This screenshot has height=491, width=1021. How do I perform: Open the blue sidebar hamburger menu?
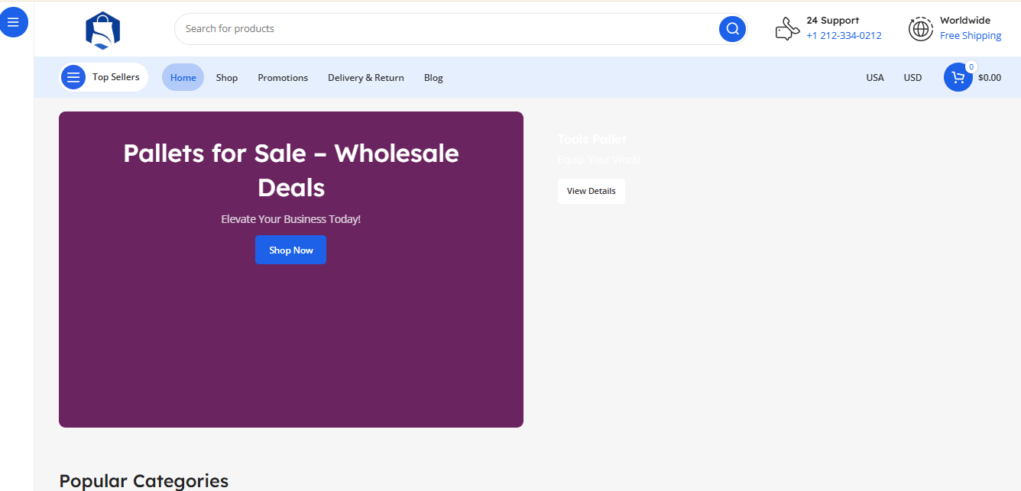pos(13,22)
